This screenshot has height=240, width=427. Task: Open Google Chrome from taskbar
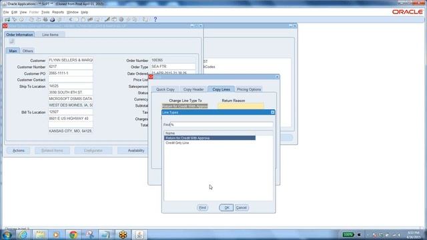pyautogui.click(x=73, y=235)
